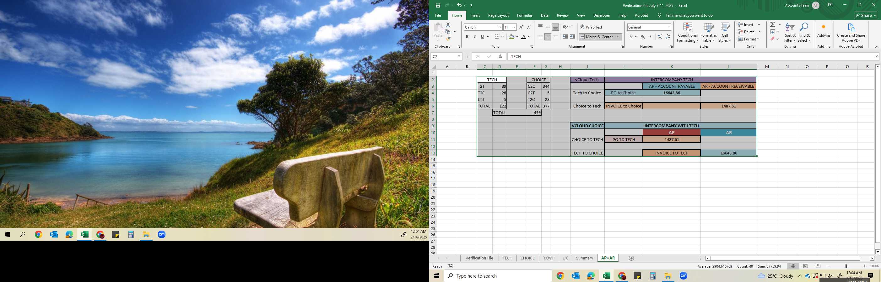Apply Accounting dollar number format
The image size is (881, 282).
pos(631,37)
